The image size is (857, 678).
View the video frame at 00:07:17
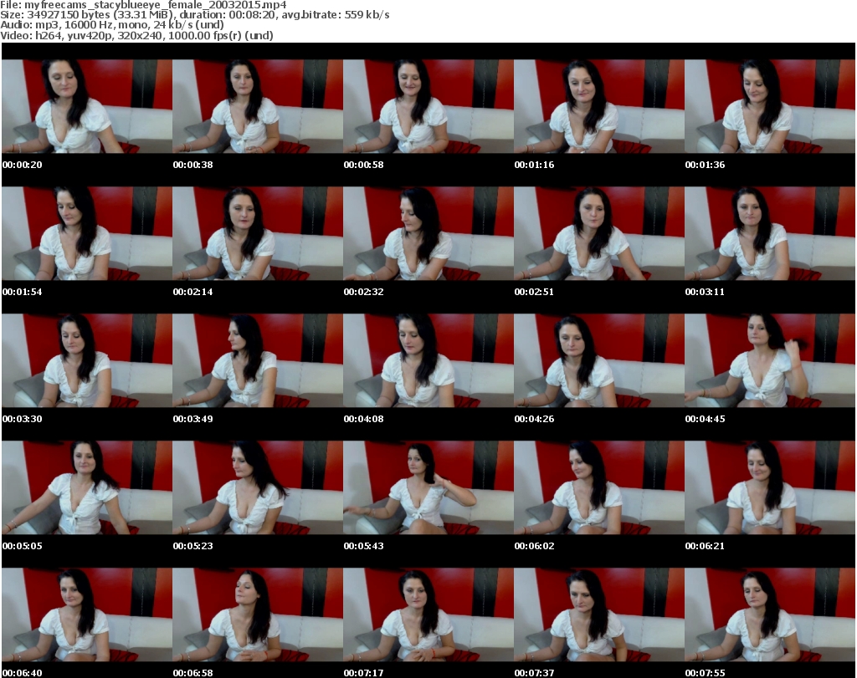point(428,614)
